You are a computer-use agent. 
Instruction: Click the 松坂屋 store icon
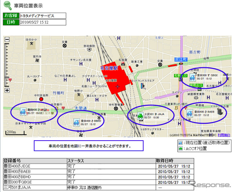pos(123,64)
